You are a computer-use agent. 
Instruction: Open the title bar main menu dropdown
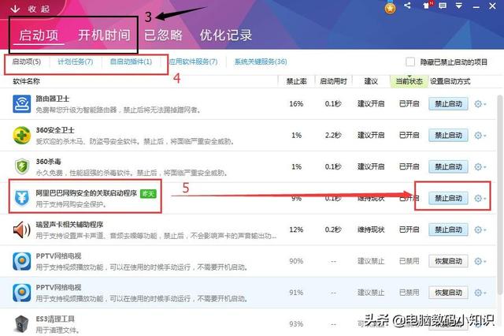click(x=459, y=6)
